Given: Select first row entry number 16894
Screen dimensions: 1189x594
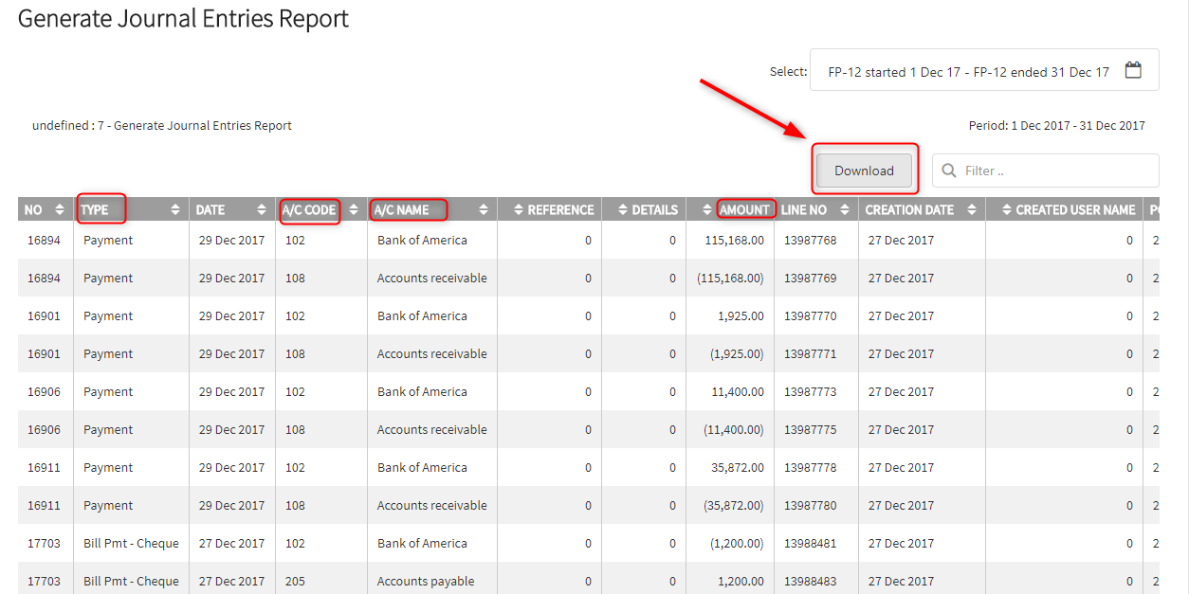Looking at the screenshot, I should pyautogui.click(x=44, y=241).
